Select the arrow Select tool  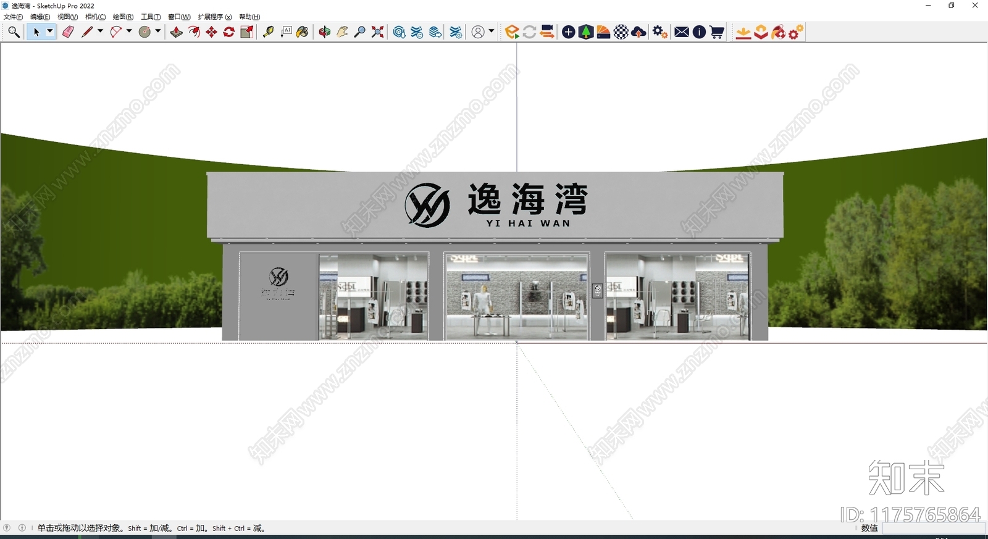[x=36, y=32]
